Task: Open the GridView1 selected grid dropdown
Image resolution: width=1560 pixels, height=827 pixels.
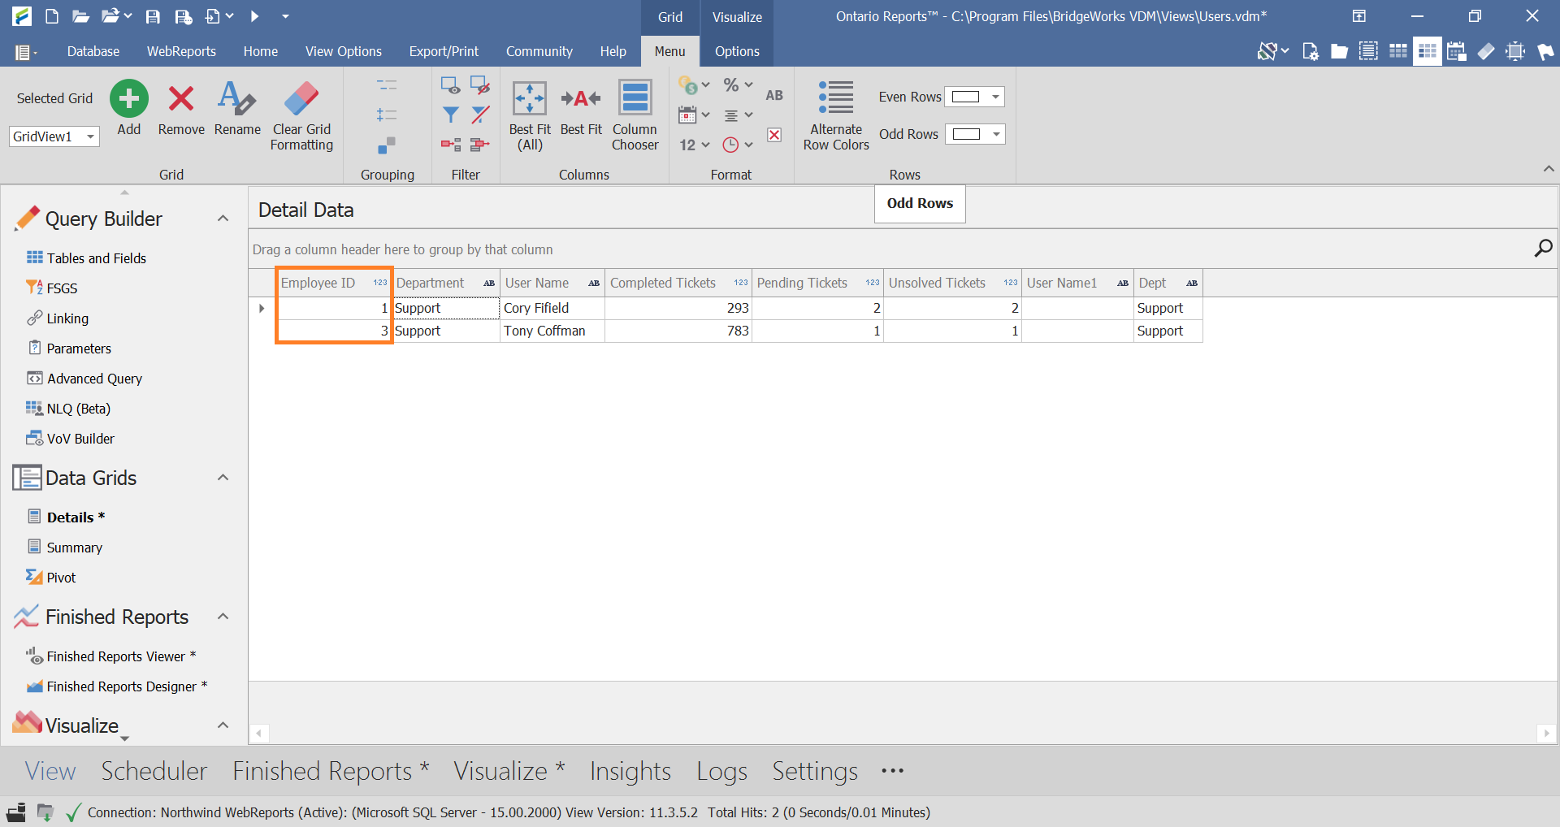Action: click(90, 136)
